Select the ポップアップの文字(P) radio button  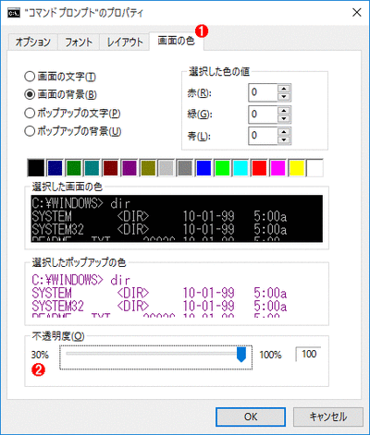tap(72, 113)
